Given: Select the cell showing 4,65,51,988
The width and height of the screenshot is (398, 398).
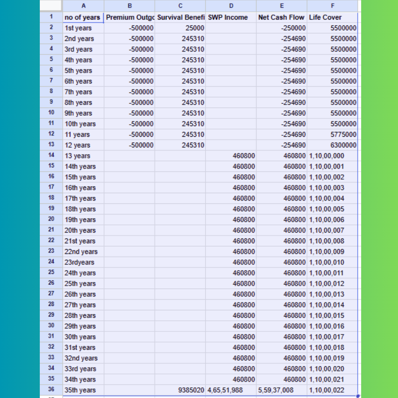Looking at the screenshot, I should (x=231, y=390).
